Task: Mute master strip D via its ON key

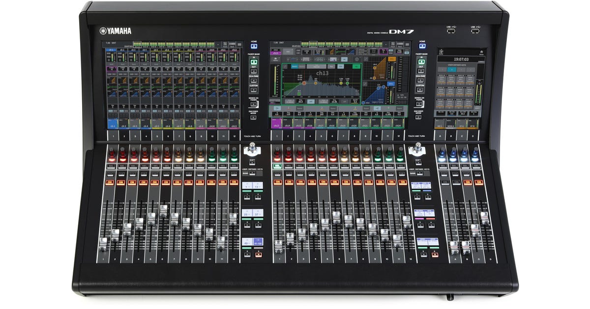Action: coord(479,182)
